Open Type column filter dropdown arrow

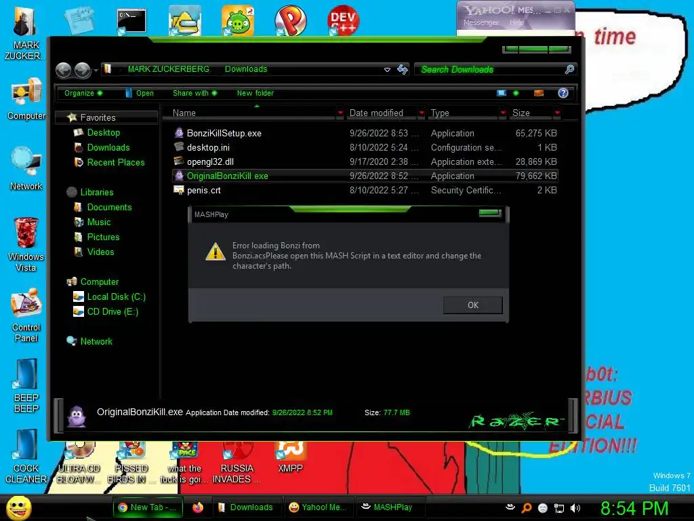(x=503, y=113)
